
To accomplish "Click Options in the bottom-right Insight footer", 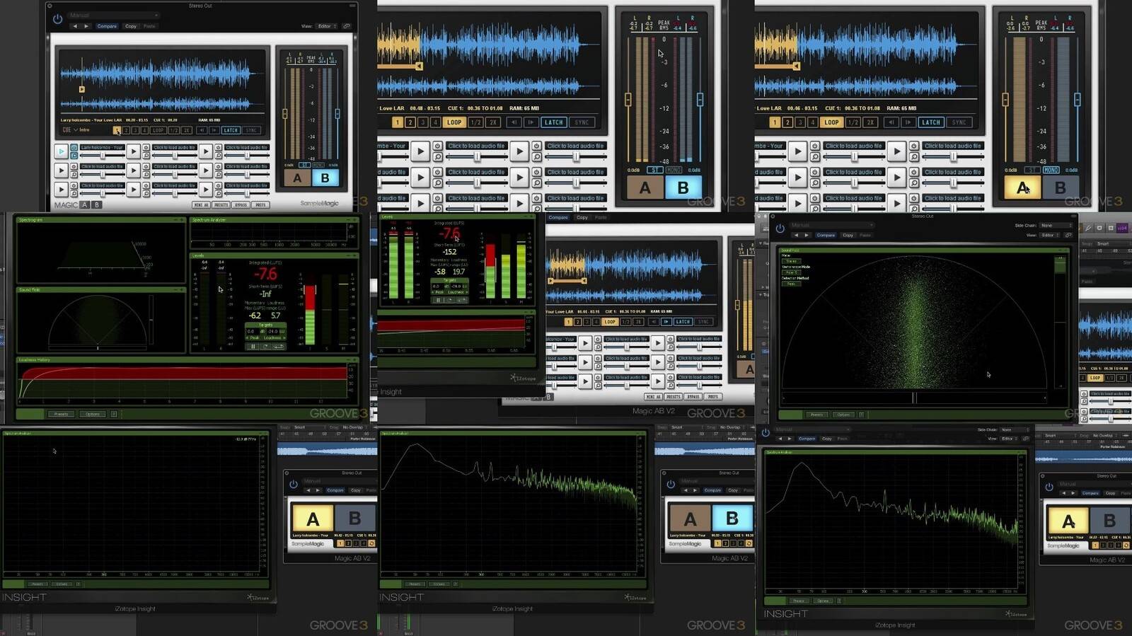I will tap(822, 601).
